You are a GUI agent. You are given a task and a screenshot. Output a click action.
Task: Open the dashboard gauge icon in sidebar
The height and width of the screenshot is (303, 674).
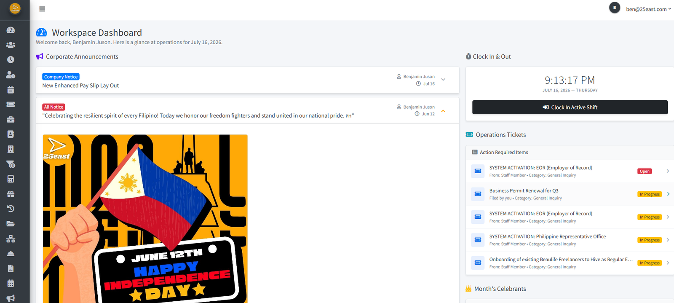tap(11, 30)
